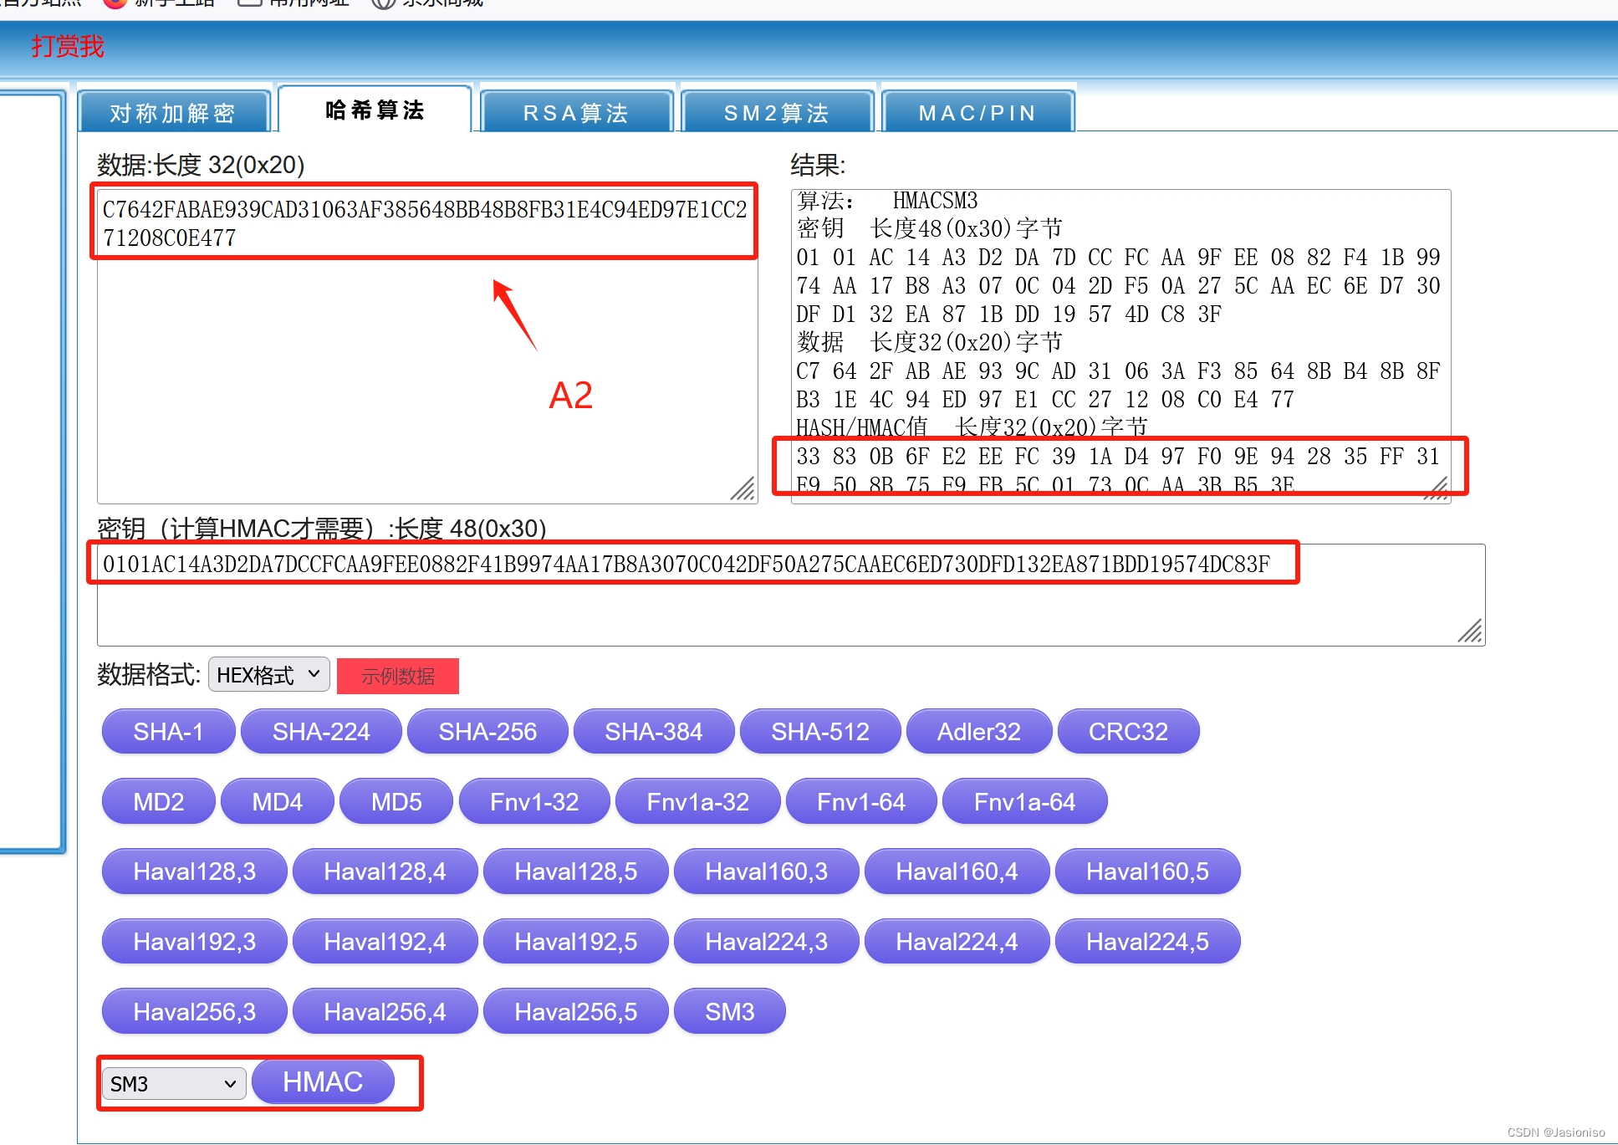Run the CRC32 checksum button
The image size is (1618, 1145).
[1127, 731]
